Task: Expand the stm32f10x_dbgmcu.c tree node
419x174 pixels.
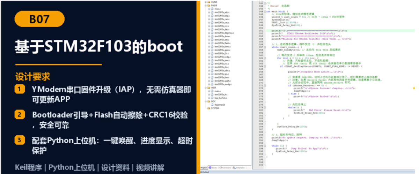Action: (209, 33)
